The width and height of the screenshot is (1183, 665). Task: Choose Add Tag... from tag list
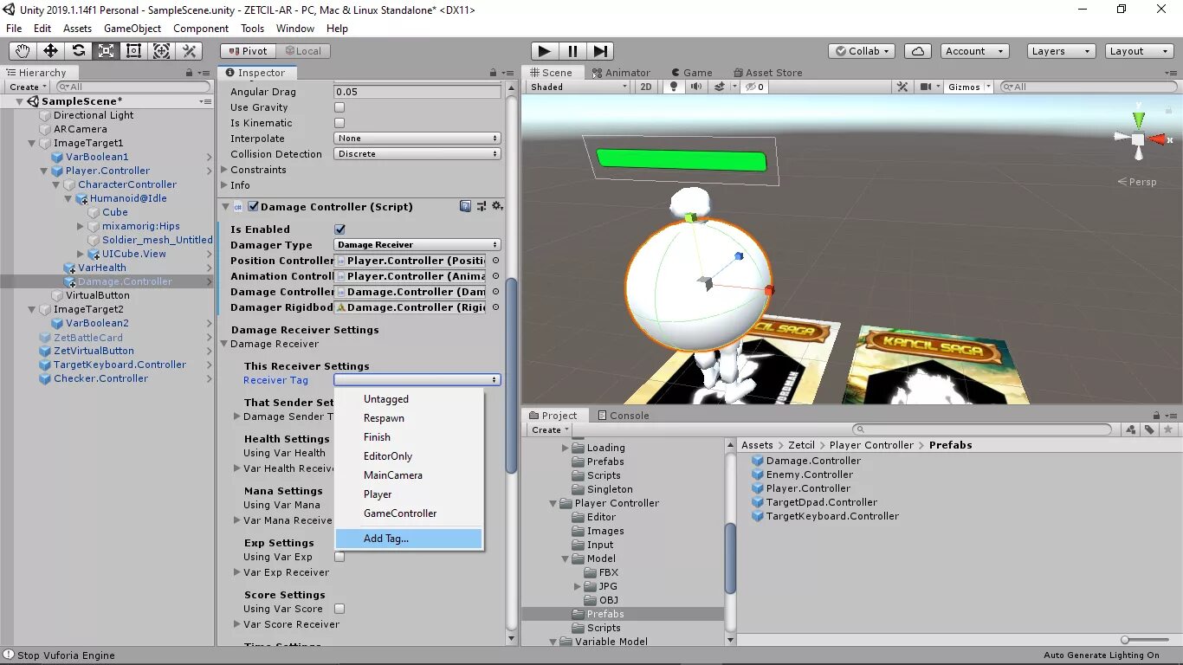coord(409,539)
